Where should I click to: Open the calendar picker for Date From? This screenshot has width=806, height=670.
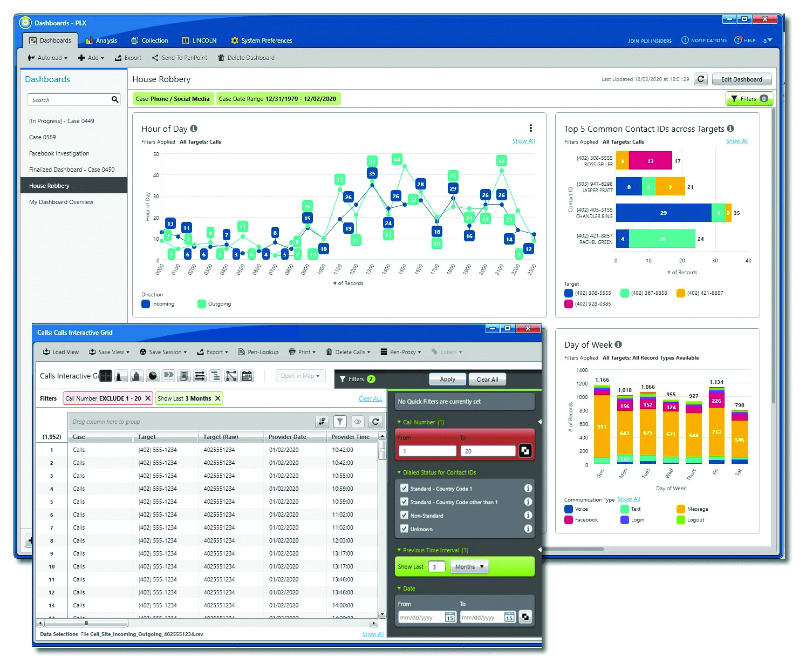pyautogui.click(x=449, y=617)
